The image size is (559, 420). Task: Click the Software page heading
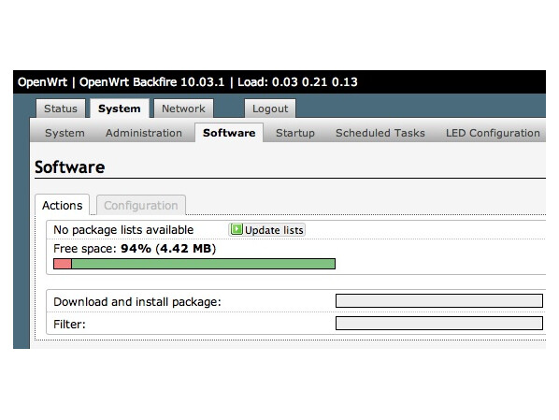point(70,167)
